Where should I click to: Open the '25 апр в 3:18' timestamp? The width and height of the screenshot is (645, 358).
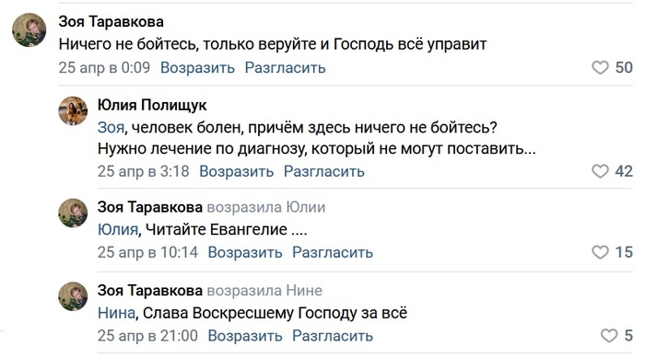click(143, 171)
